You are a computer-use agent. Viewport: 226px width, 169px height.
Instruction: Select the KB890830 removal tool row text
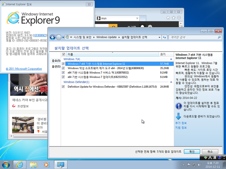pos(106,68)
